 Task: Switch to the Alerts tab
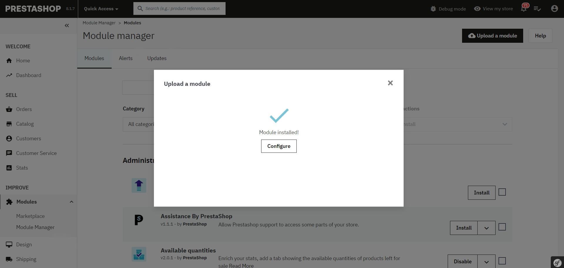click(x=126, y=58)
